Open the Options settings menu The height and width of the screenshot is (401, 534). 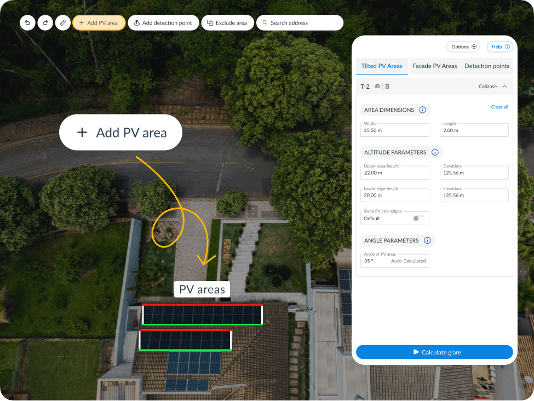(463, 47)
